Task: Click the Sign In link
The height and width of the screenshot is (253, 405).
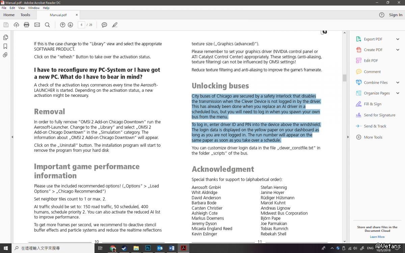Action: point(396,15)
